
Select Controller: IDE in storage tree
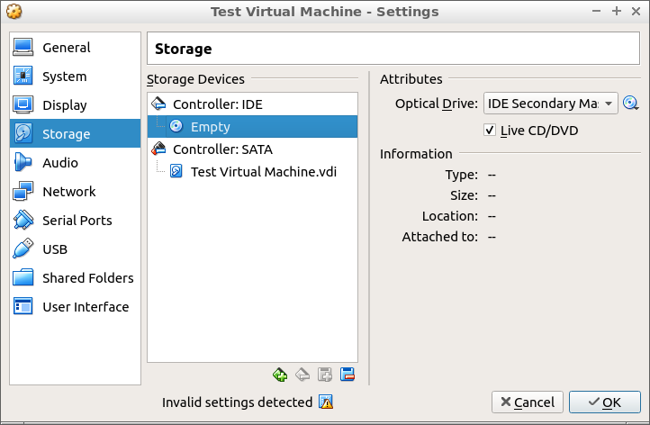(x=252, y=104)
